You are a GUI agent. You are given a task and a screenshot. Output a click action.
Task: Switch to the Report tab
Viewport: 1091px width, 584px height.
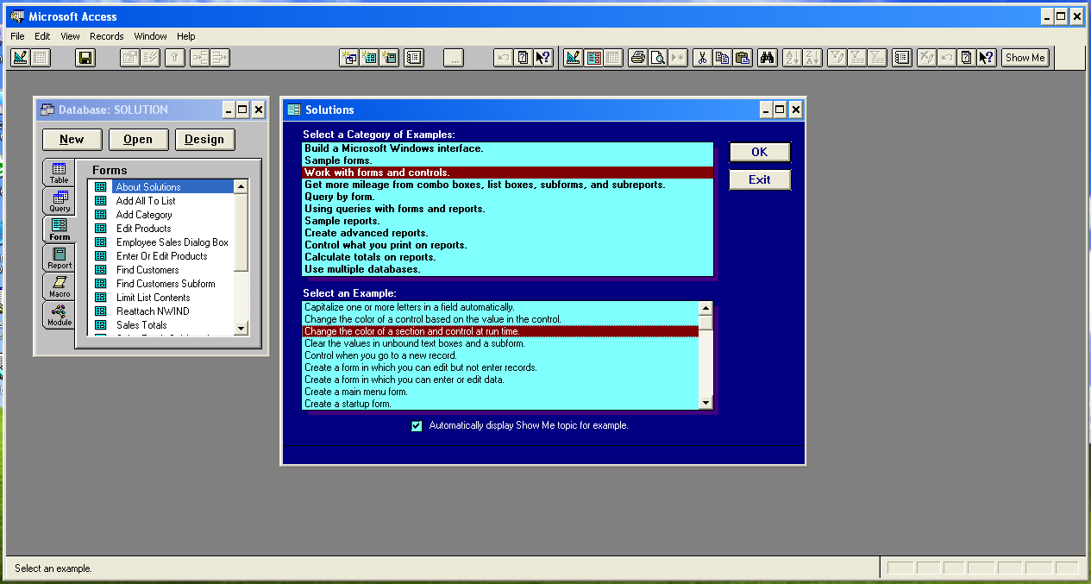pyautogui.click(x=59, y=258)
